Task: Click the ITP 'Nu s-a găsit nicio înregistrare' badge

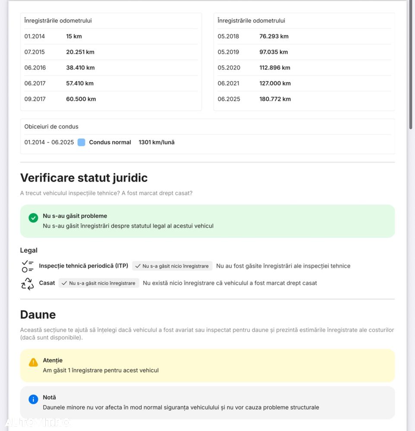Action: 172,266
